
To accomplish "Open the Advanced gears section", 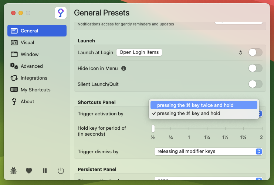I will [x=31, y=66].
